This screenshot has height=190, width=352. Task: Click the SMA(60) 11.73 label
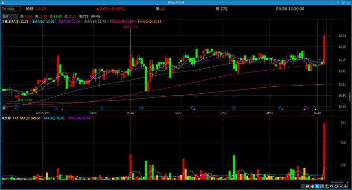click(95, 22)
